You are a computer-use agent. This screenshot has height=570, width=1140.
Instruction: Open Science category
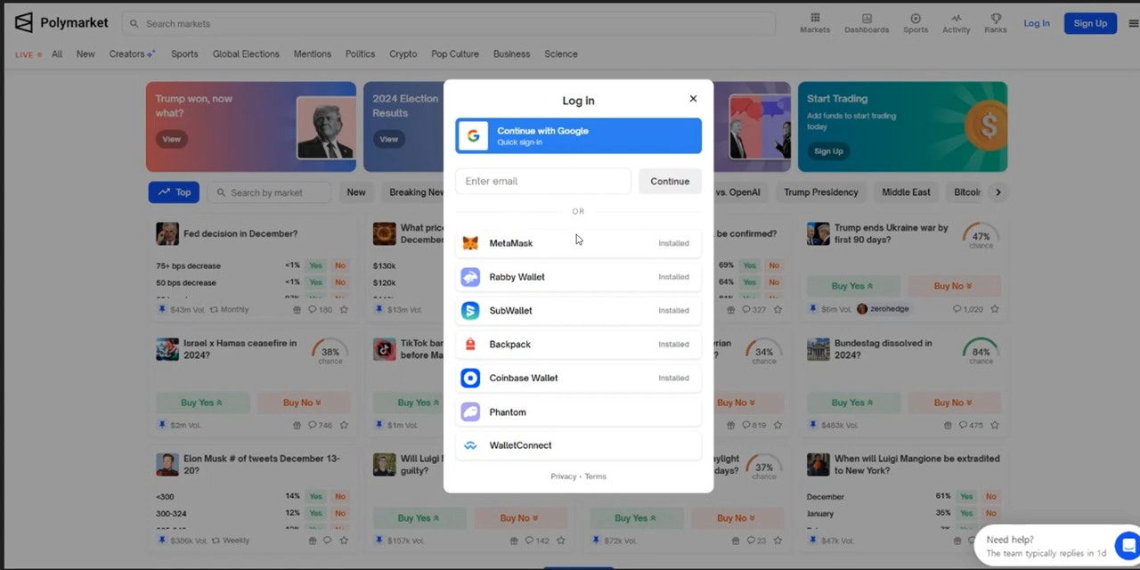coord(561,54)
